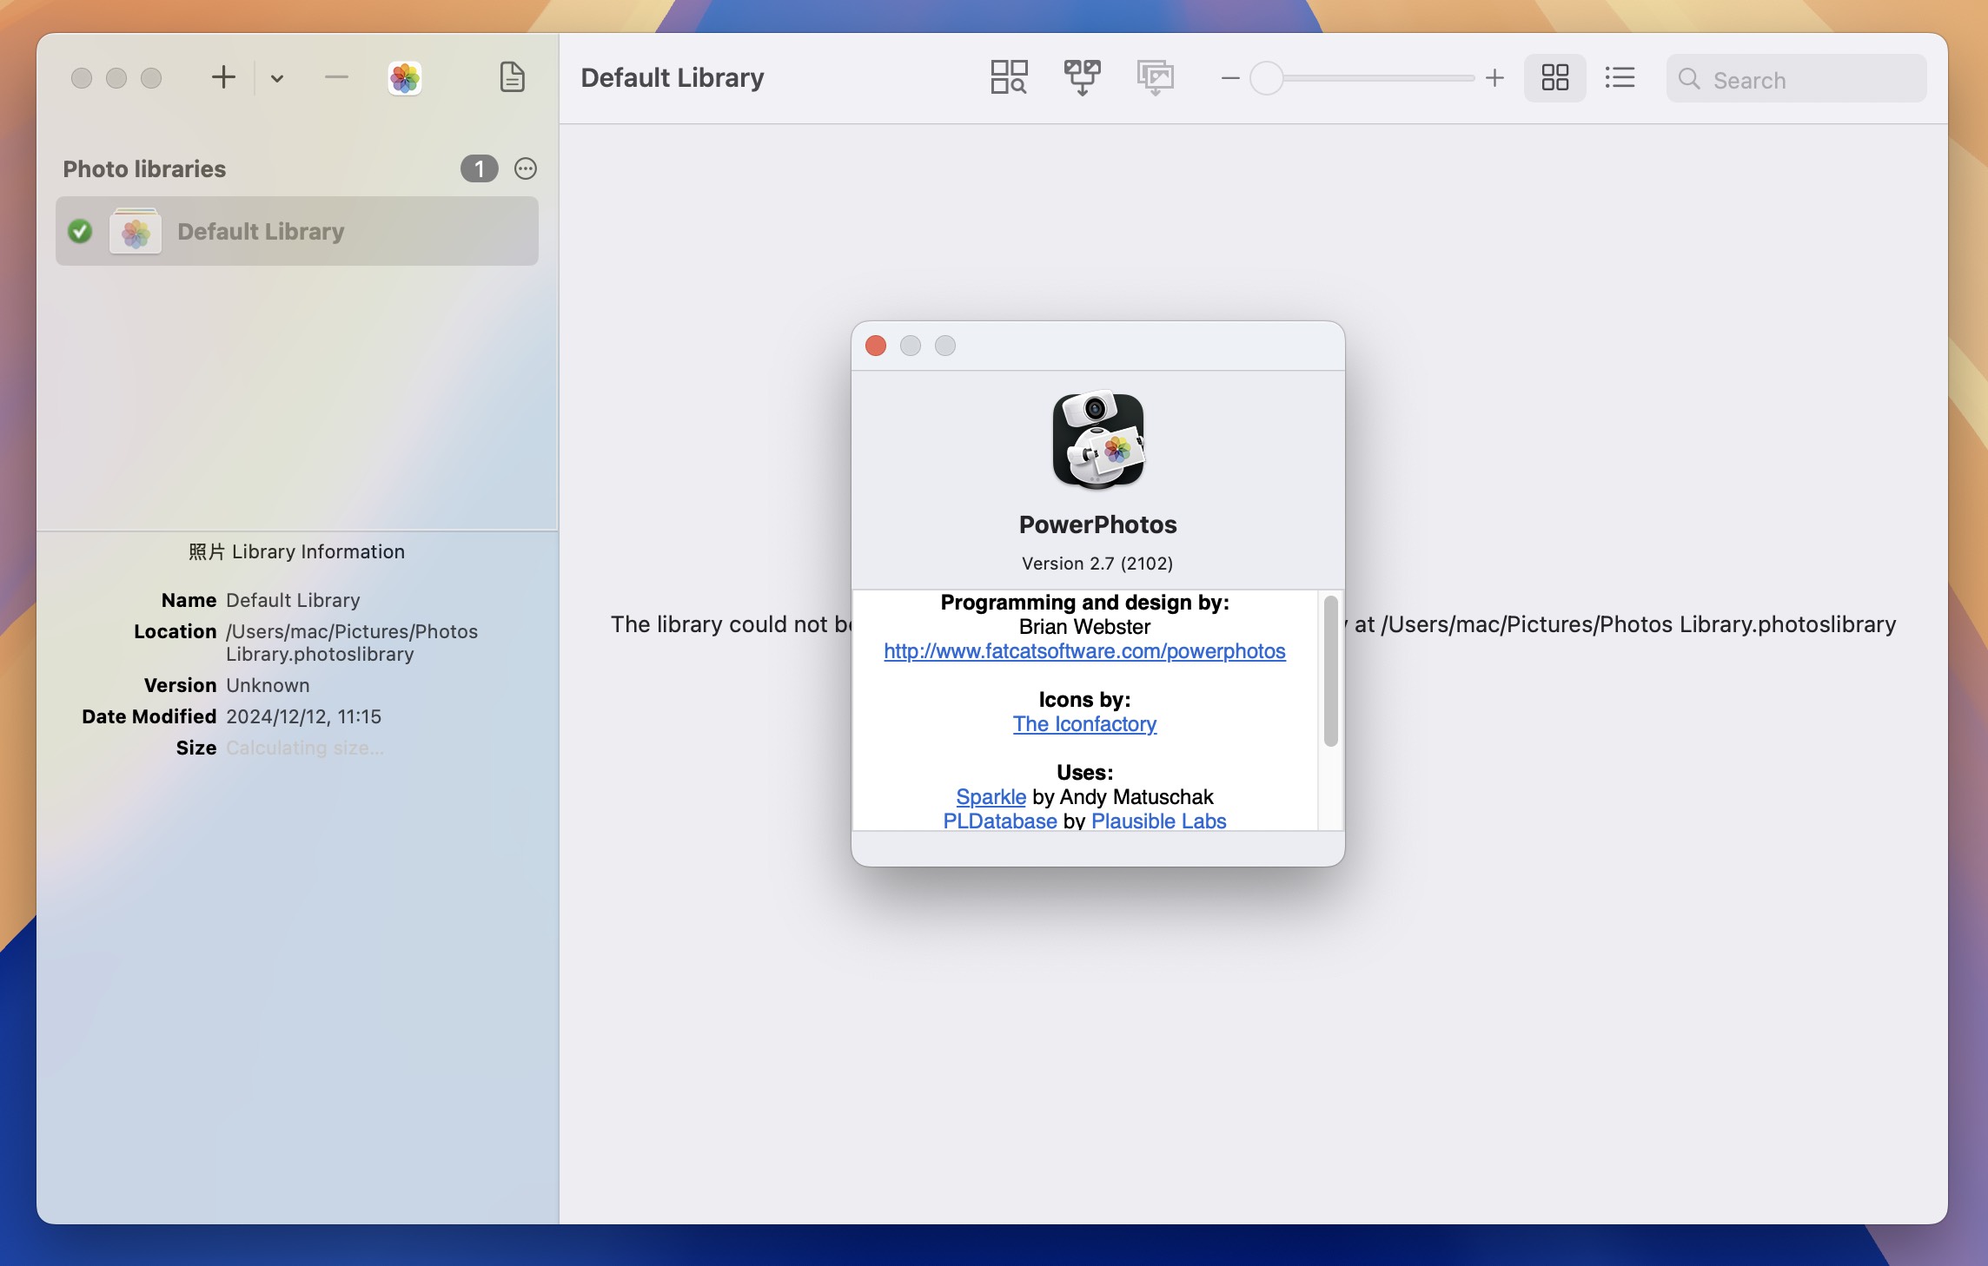Click the Name value 'Default Library' in info
The image size is (1988, 1266).
click(293, 600)
